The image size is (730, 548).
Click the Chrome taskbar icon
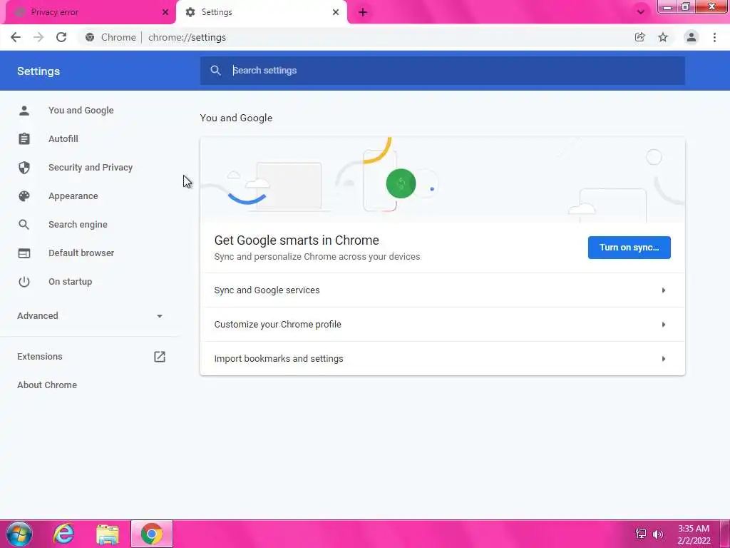pos(152,534)
